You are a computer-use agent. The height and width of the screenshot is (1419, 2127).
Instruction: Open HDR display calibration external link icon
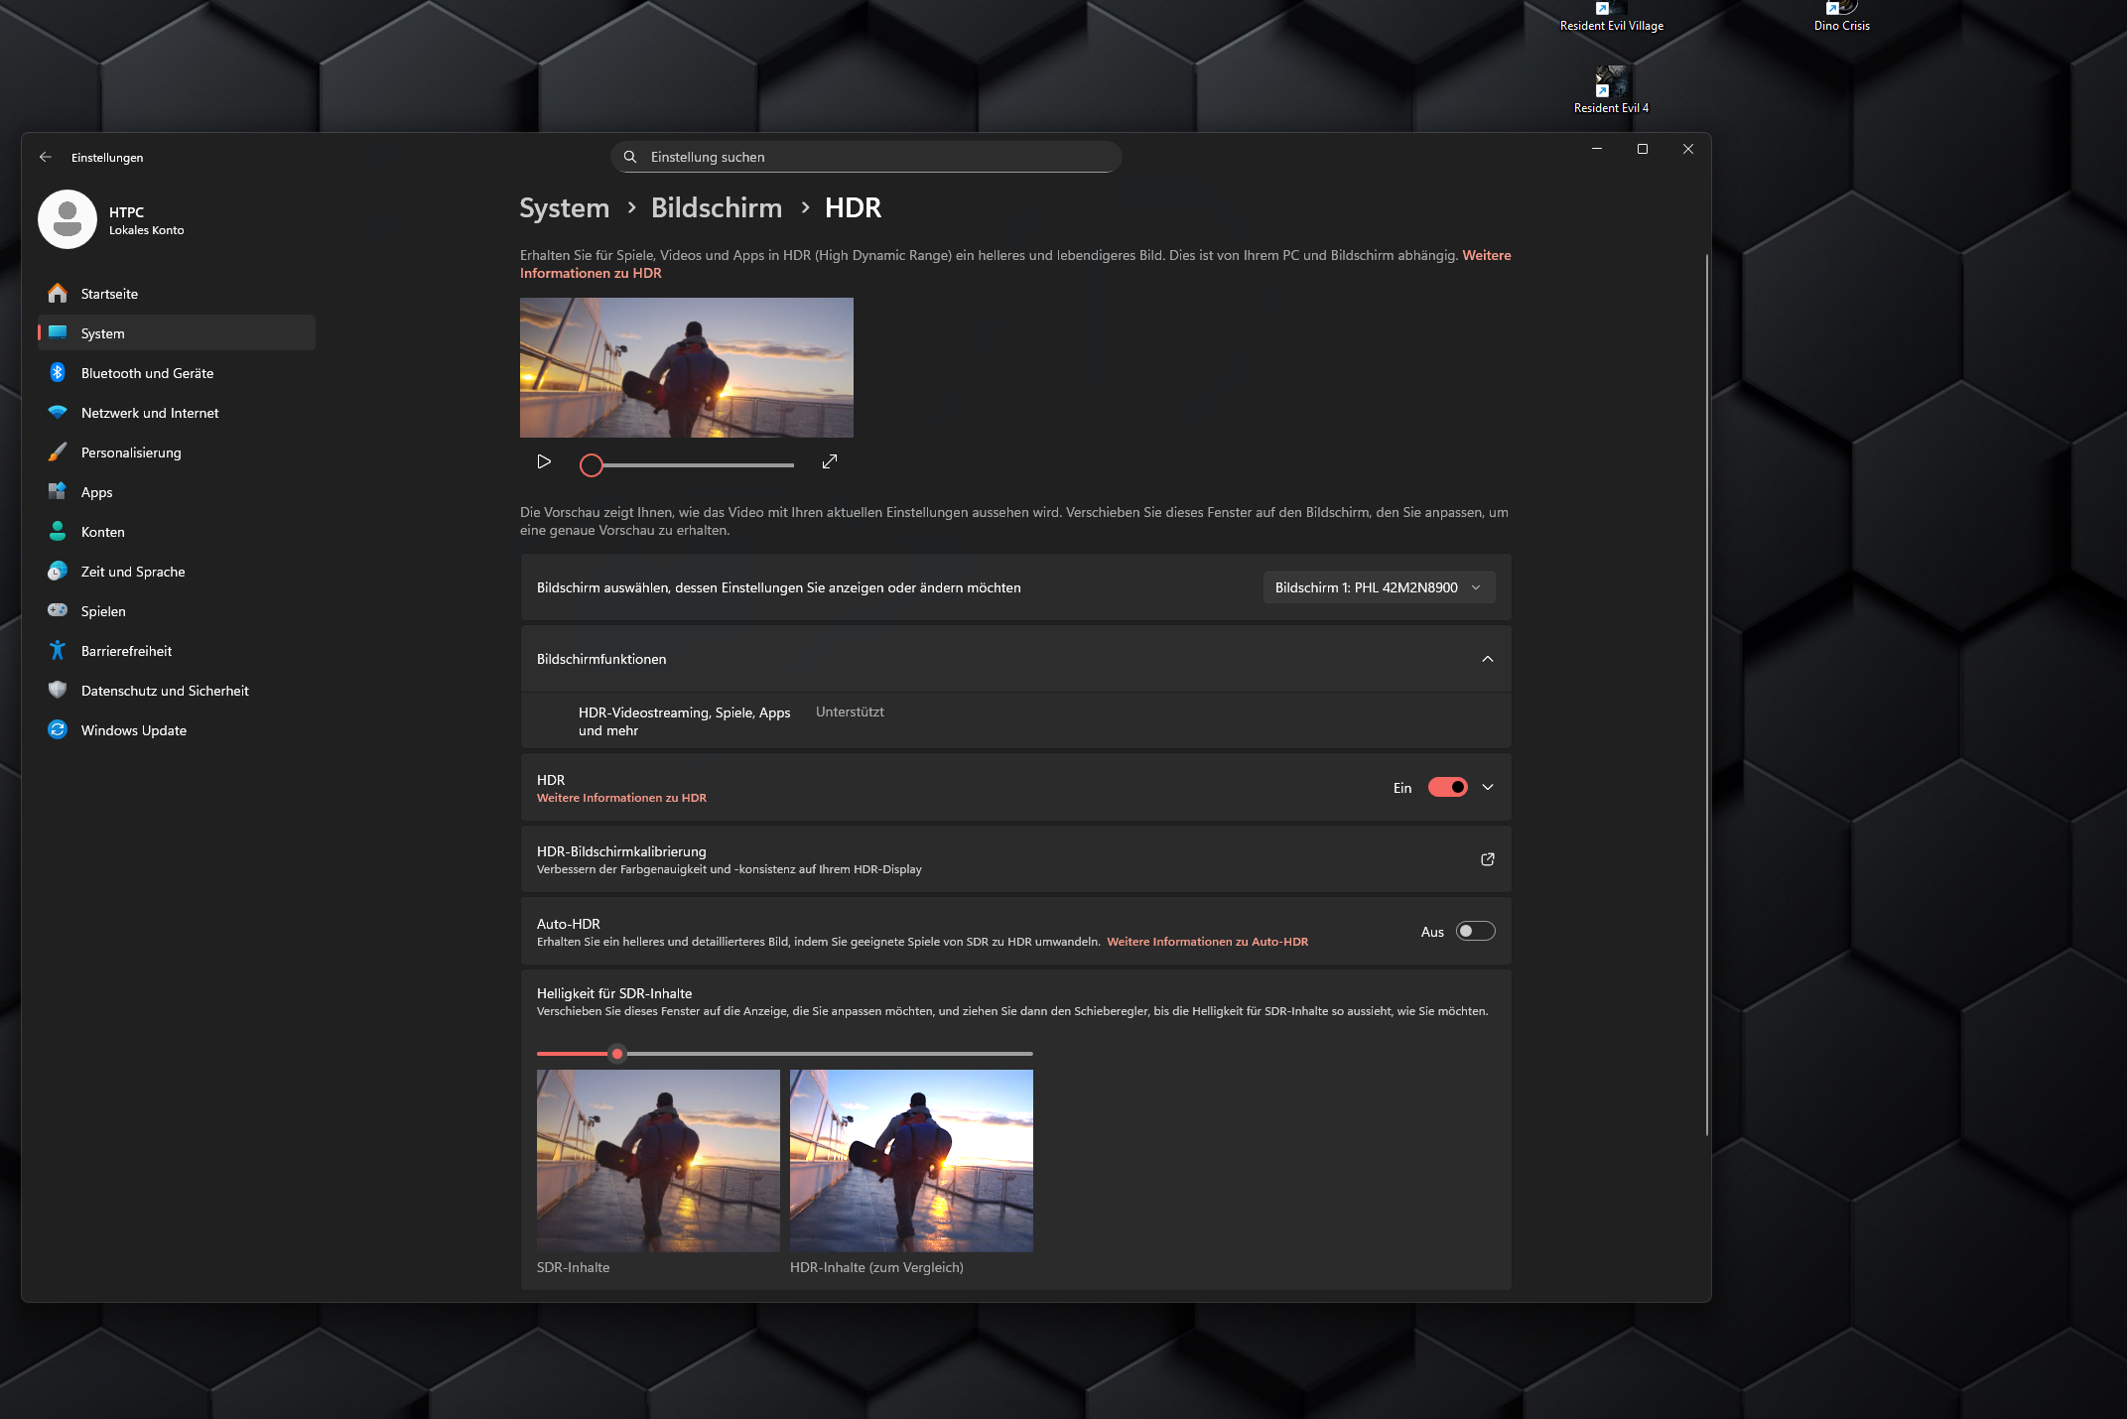tap(1487, 859)
